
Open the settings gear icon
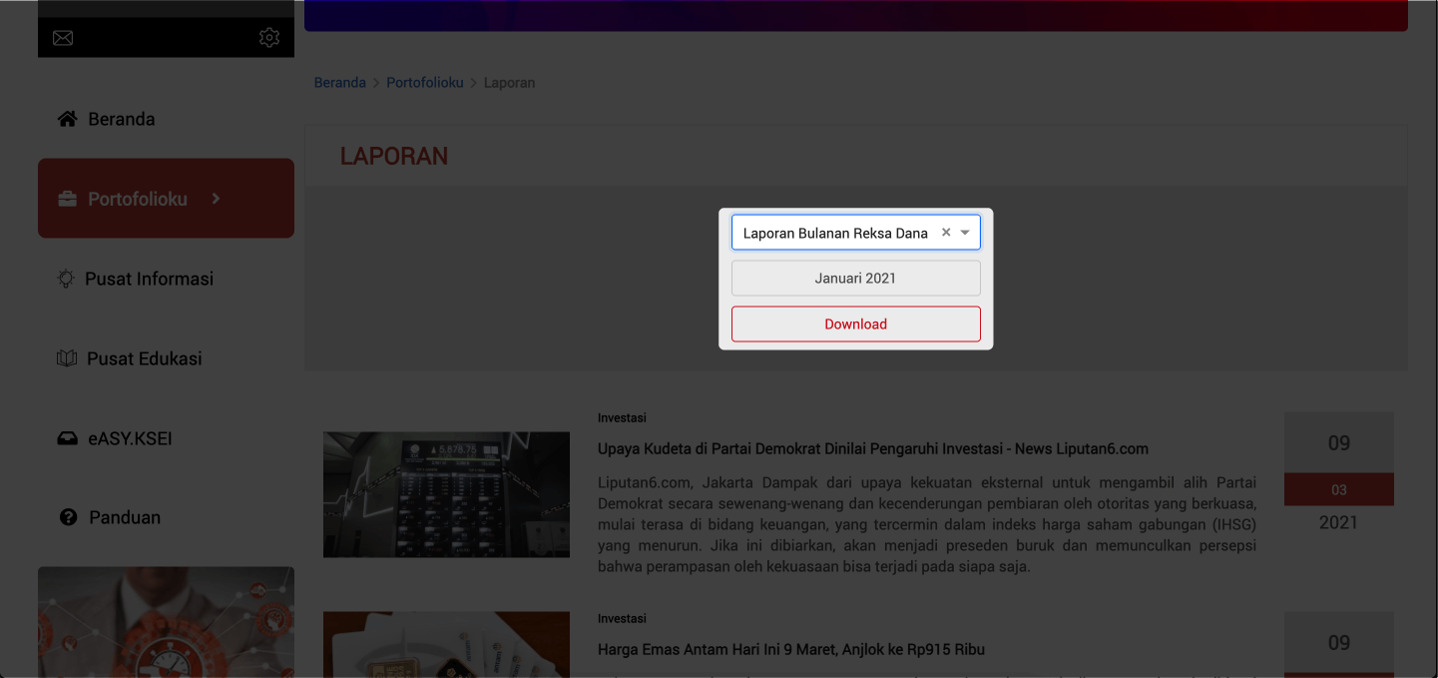[x=268, y=38]
